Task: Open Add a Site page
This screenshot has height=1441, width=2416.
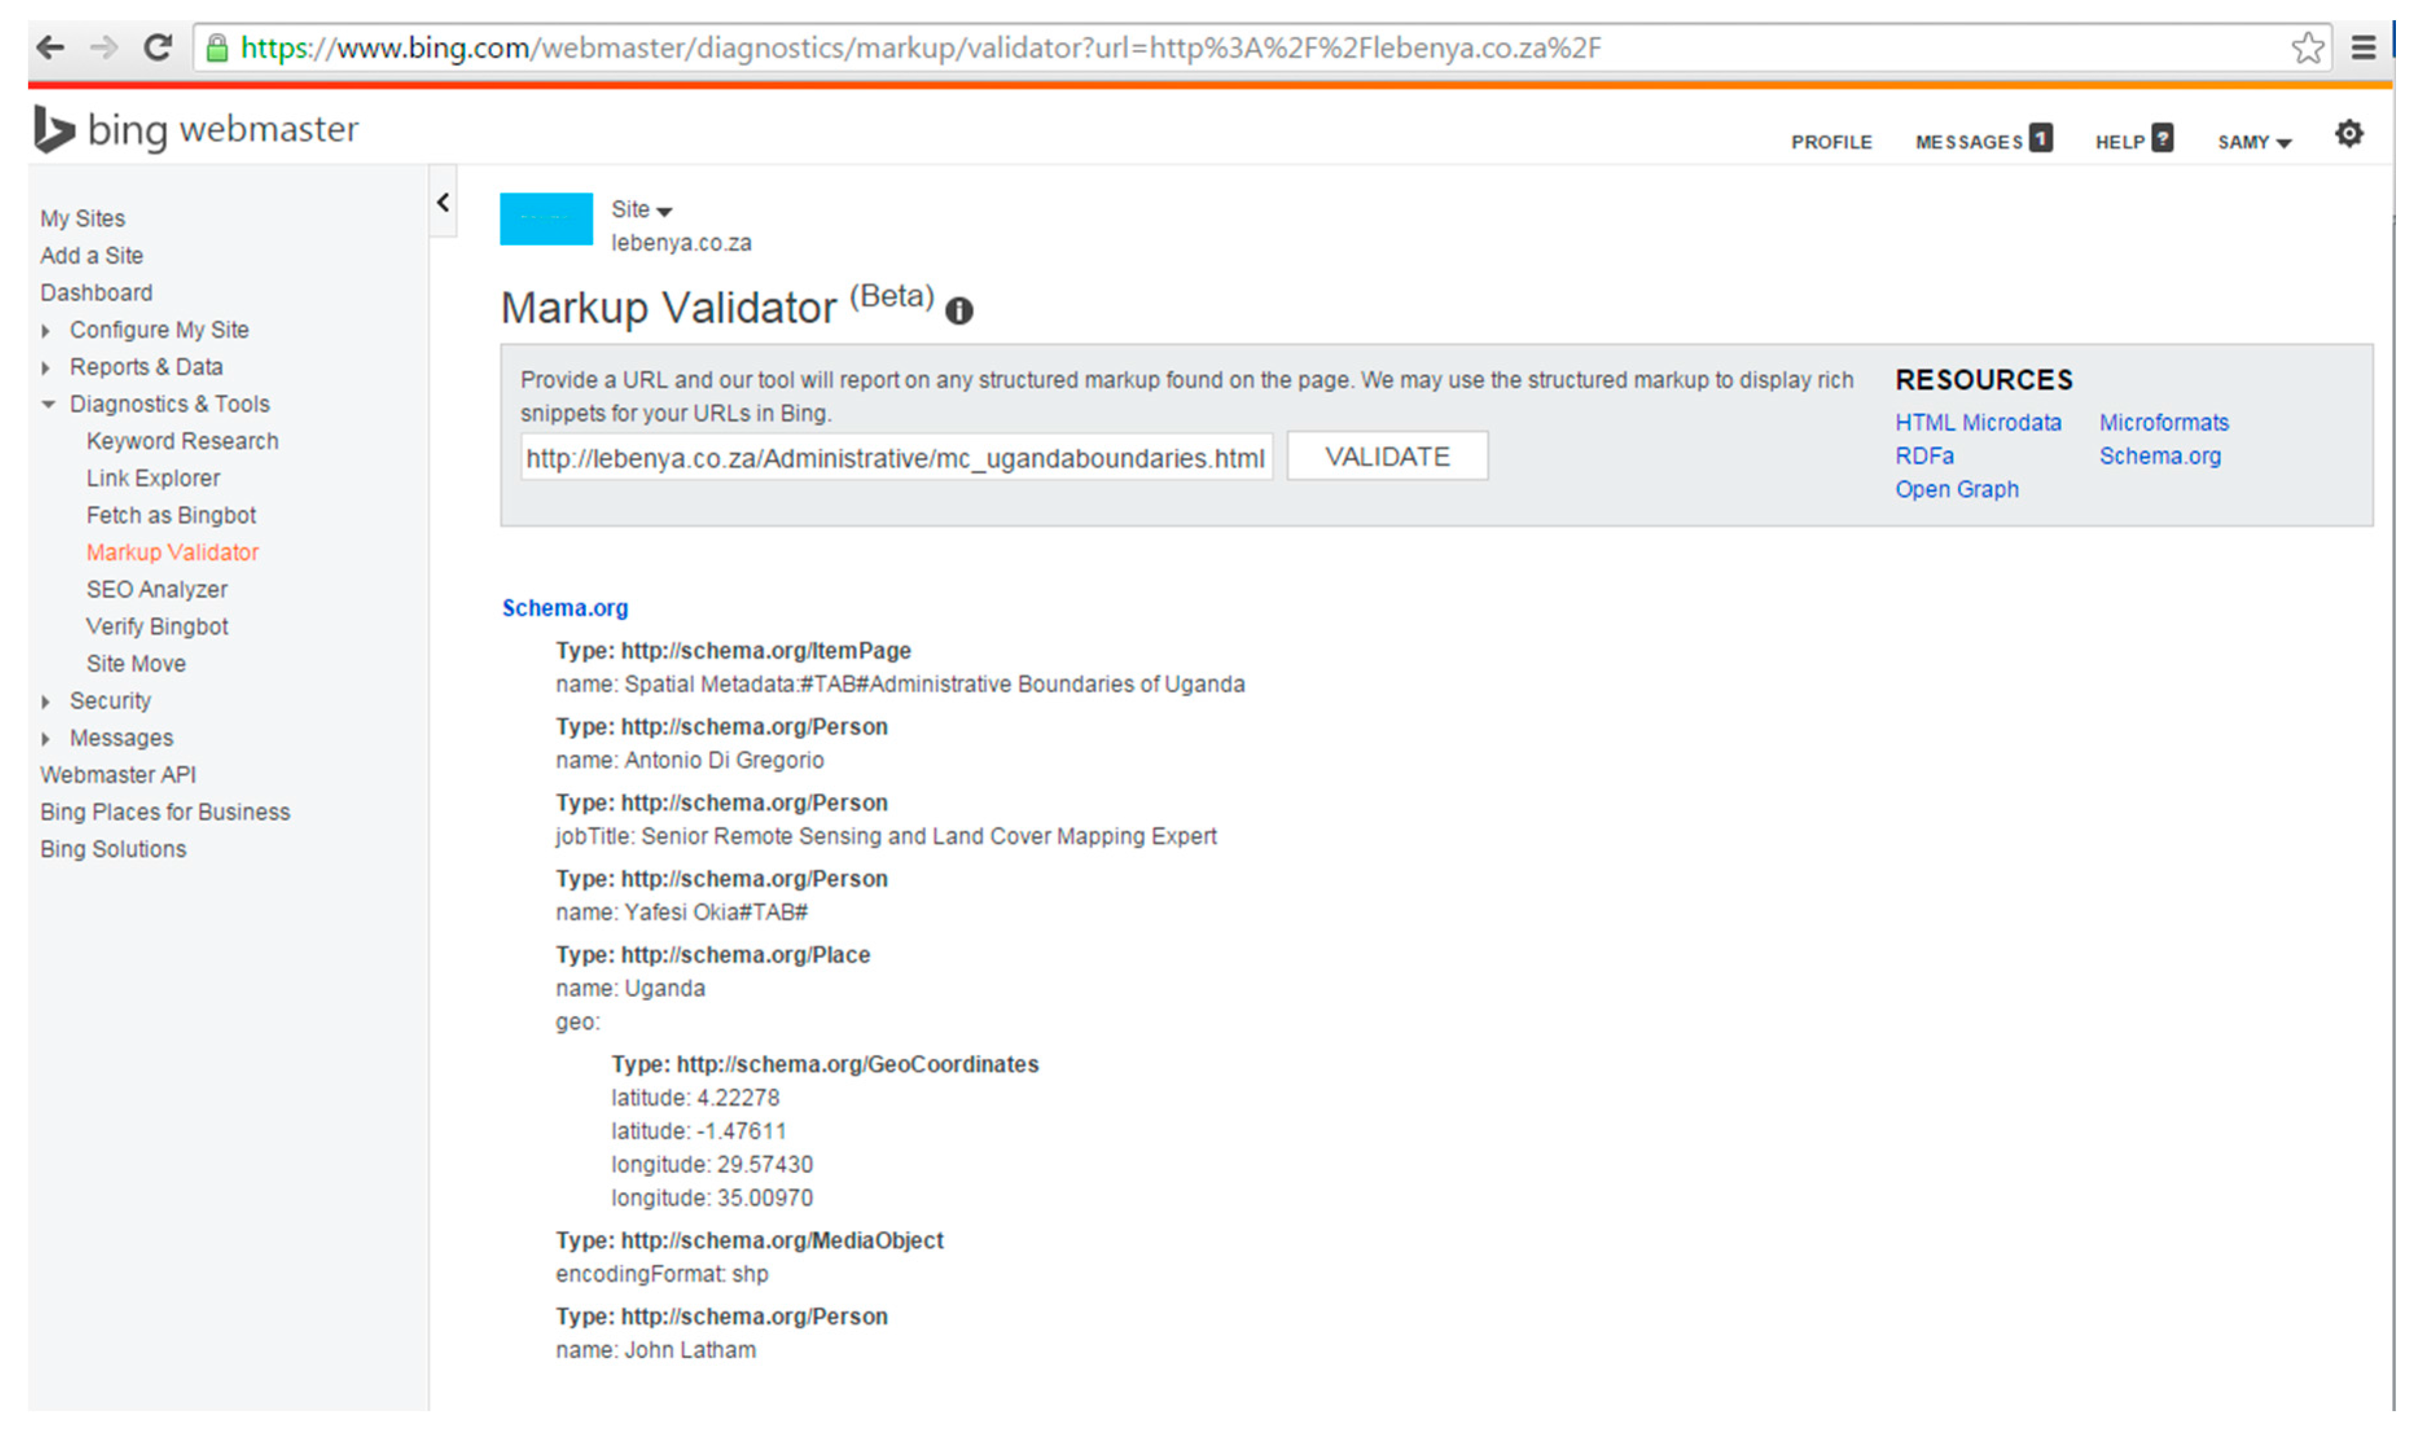Action: click(91, 255)
